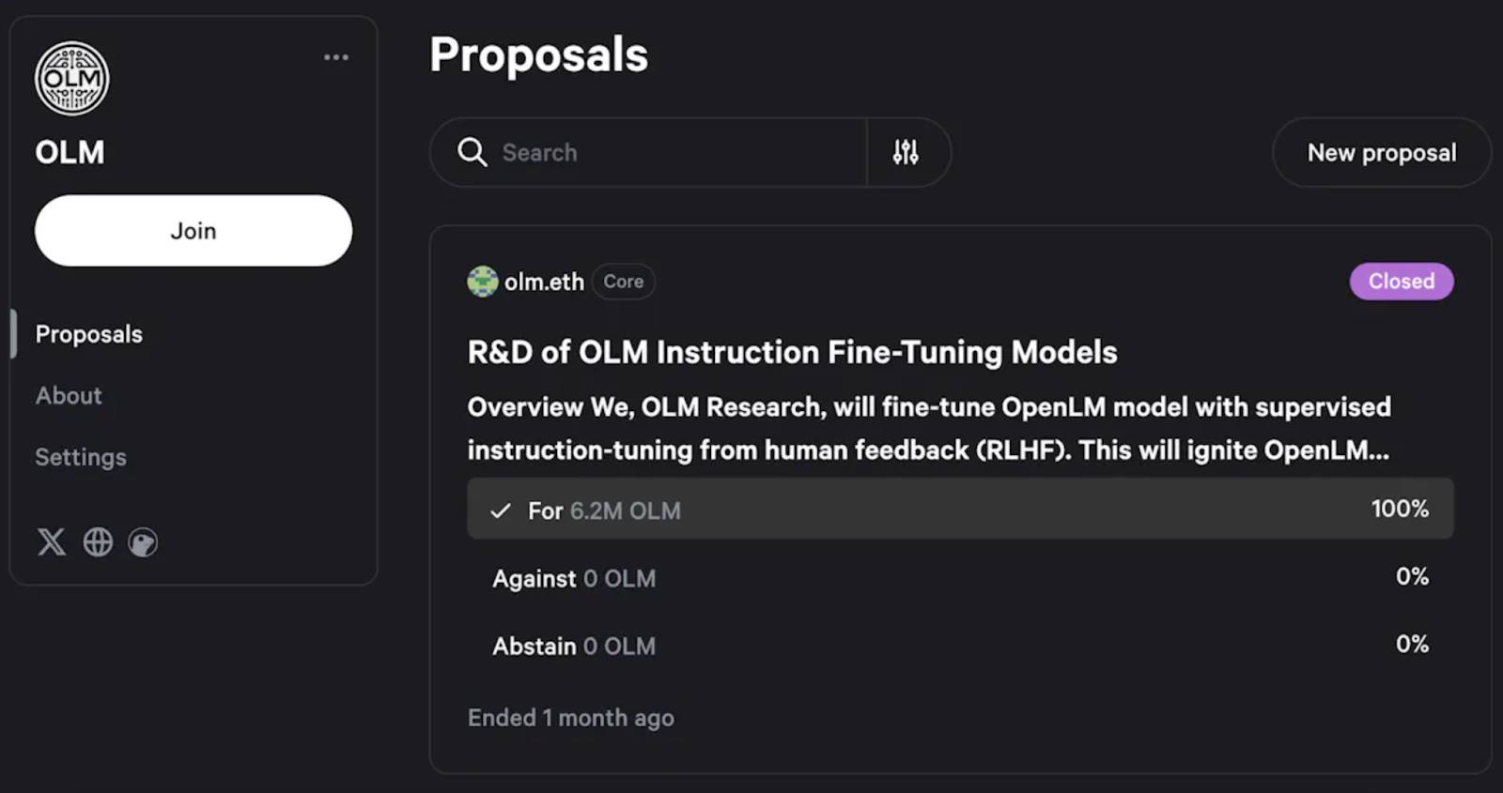Go to the Proposals sidebar item
The width and height of the screenshot is (1503, 793).
tap(89, 334)
